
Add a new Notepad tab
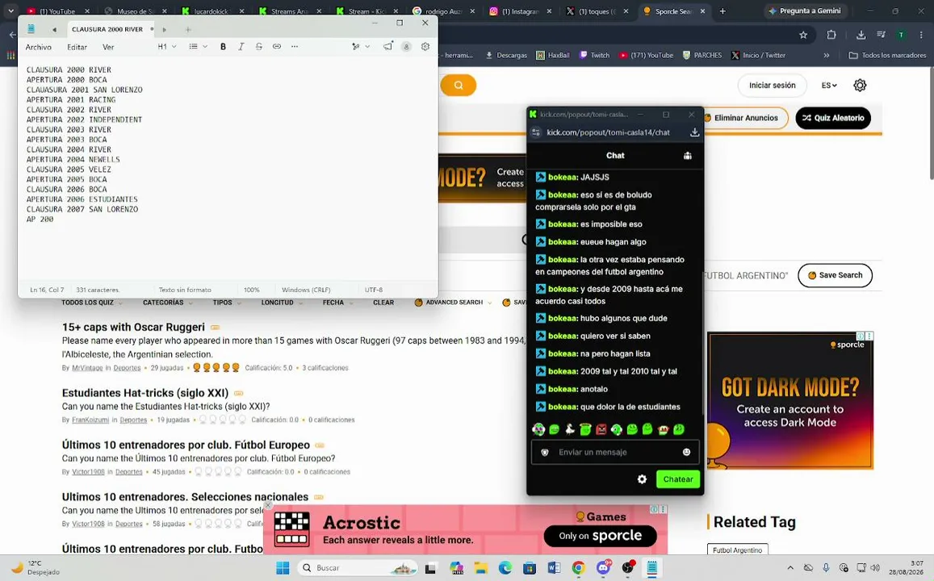[188, 29]
